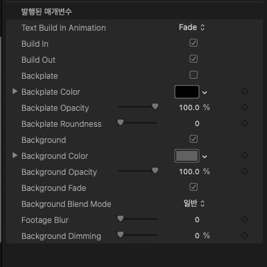Enable the Backplate checkbox
Screen dimensions: 267x267
tap(194, 75)
